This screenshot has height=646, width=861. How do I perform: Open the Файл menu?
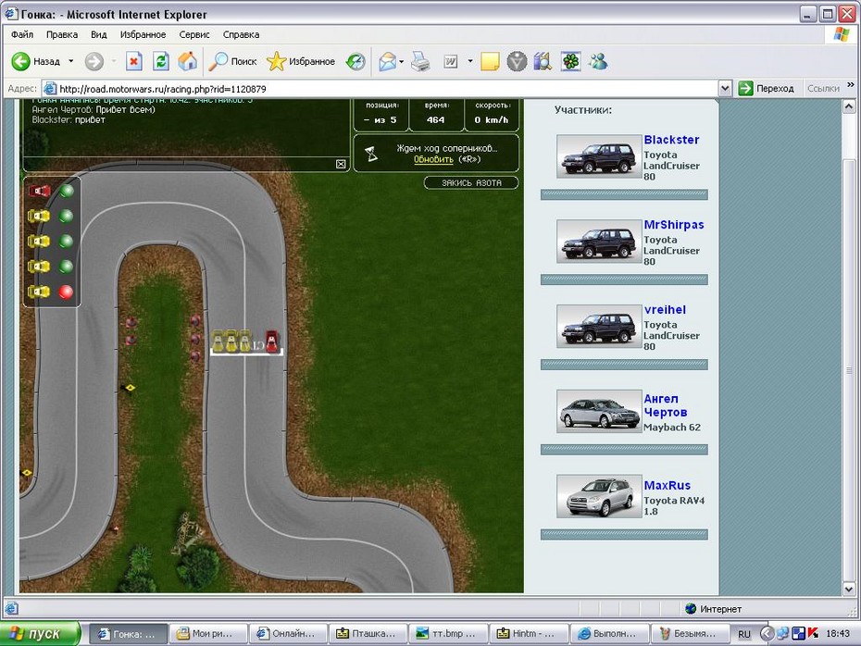point(22,34)
